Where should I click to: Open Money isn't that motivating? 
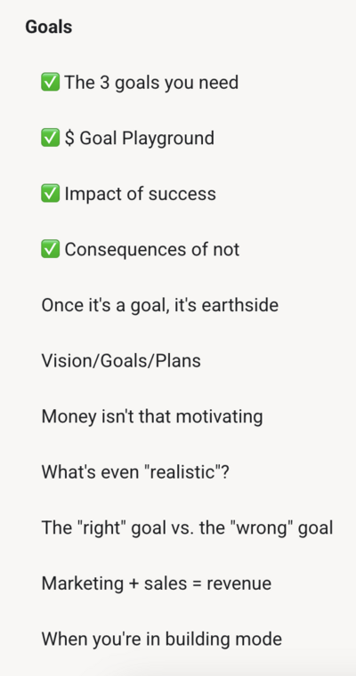coord(152,416)
